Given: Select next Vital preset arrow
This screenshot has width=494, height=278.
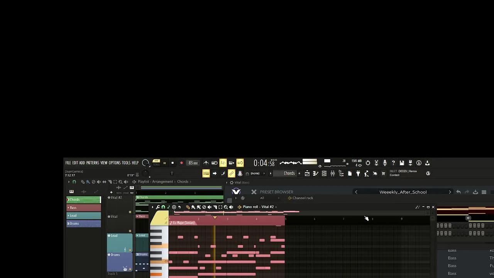Looking at the screenshot, I should 450,192.
